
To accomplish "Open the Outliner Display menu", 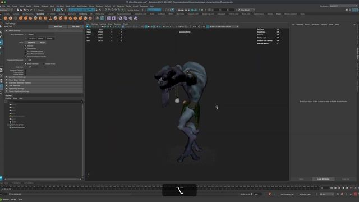I will click(8, 98).
